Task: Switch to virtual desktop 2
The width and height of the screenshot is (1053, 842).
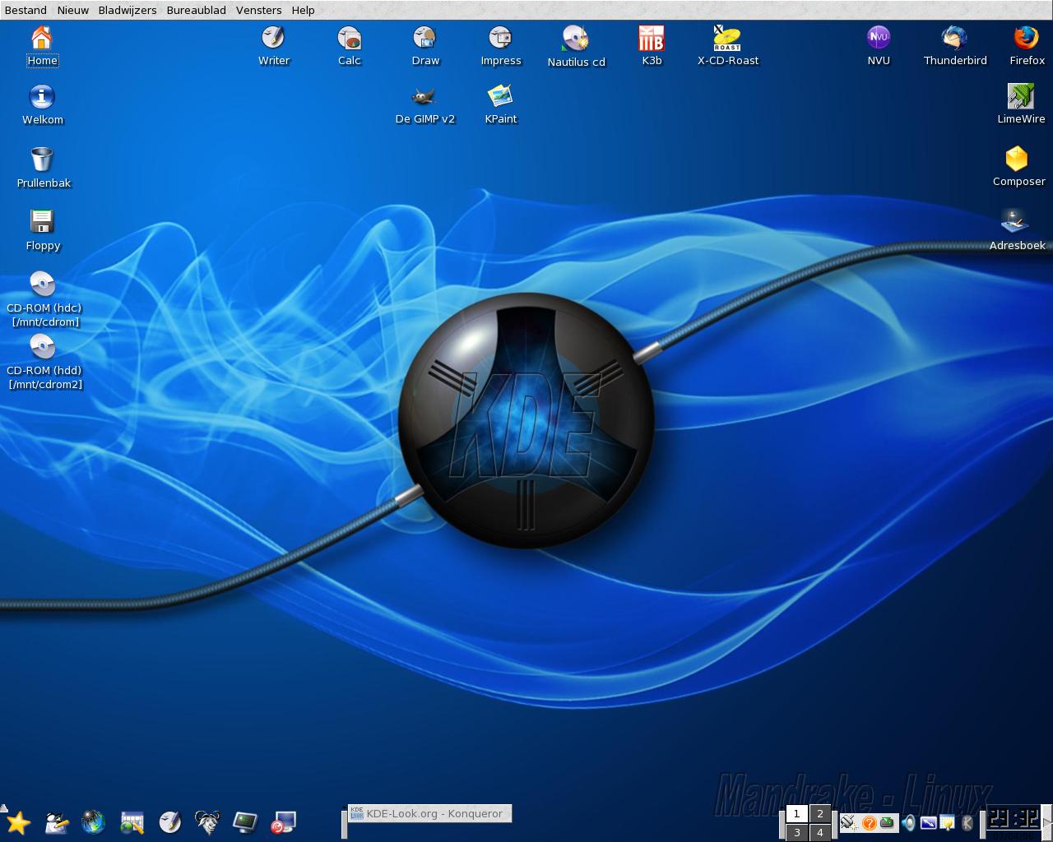Action: coord(819,814)
